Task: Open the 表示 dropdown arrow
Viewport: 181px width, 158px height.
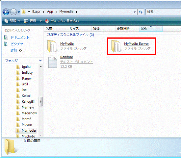Action: pos(40,21)
